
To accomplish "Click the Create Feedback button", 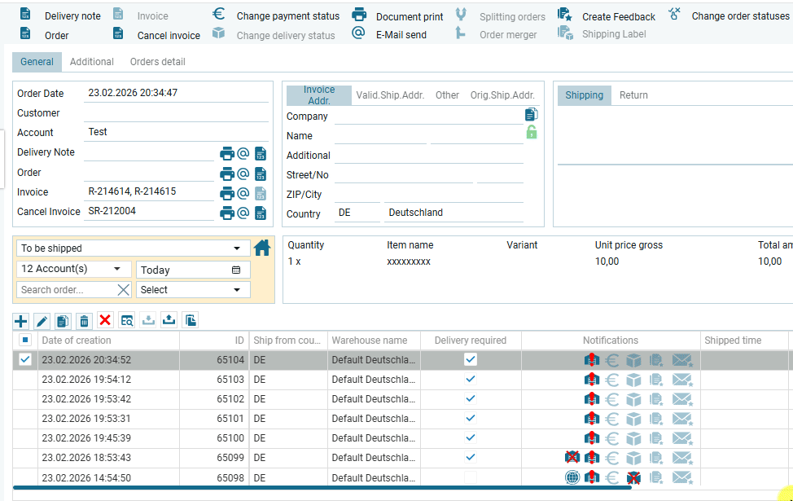I will click(x=607, y=16).
